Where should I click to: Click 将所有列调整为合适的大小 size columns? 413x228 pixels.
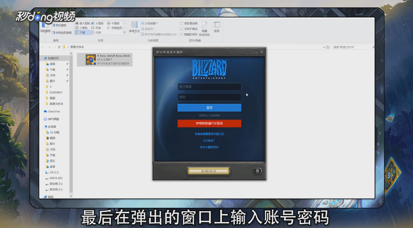159,35
